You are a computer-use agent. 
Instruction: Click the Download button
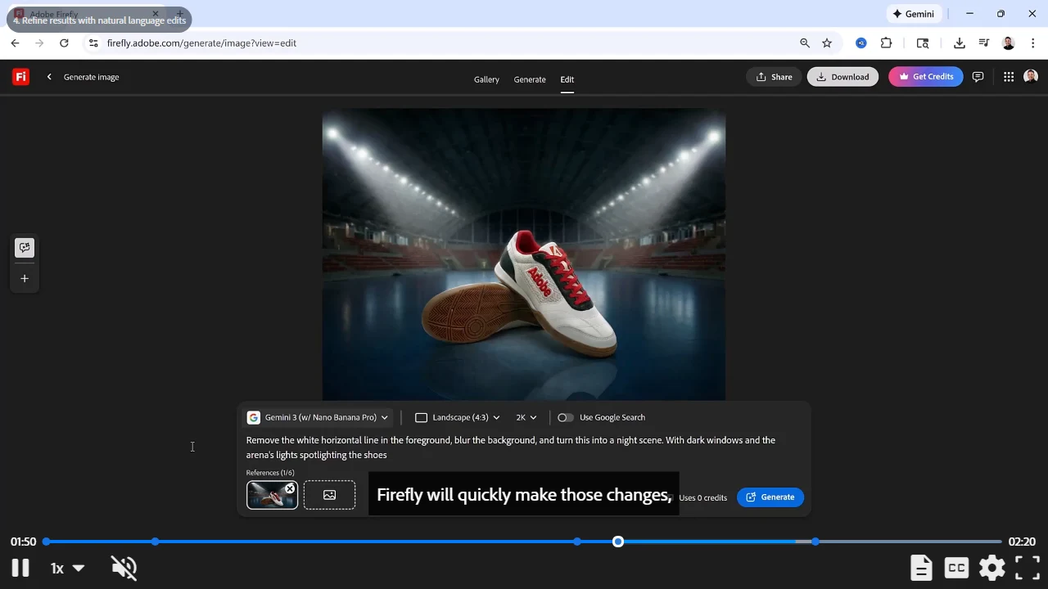coord(842,77)
